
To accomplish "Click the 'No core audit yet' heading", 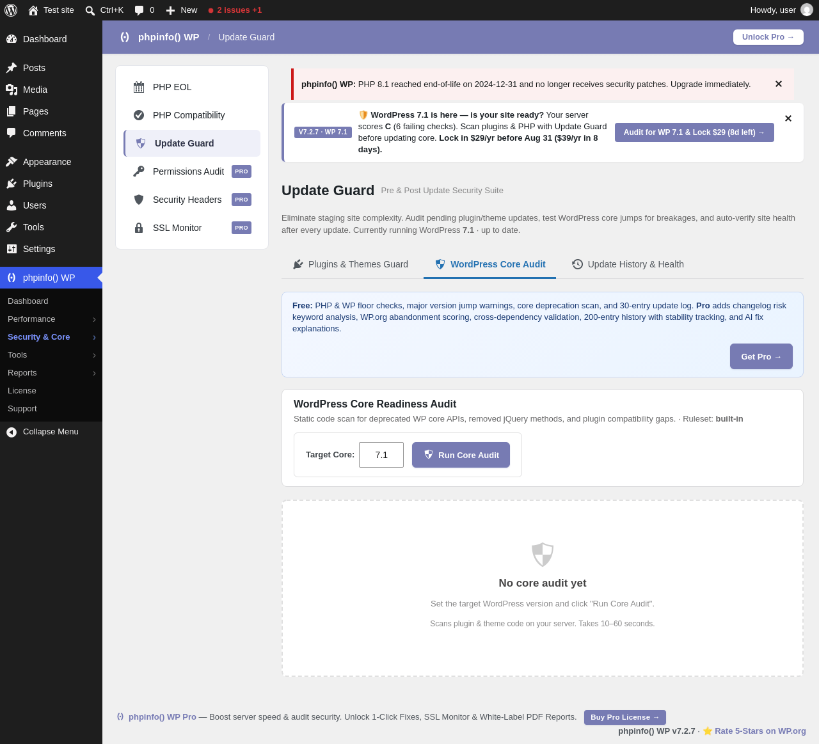I will 543,583.
